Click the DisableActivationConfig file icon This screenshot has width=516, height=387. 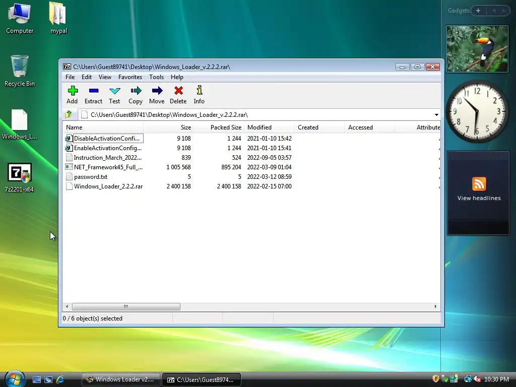pos(69,139)
